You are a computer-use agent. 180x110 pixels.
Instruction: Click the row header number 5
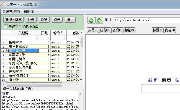5,59
